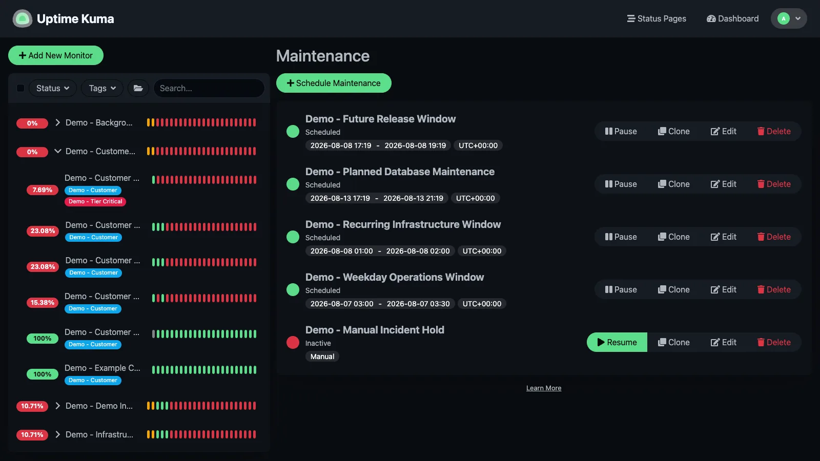The height and width of the screenshot is (461, 820).
Task: Clone Planned Database Maintenance
Action: 673,184
